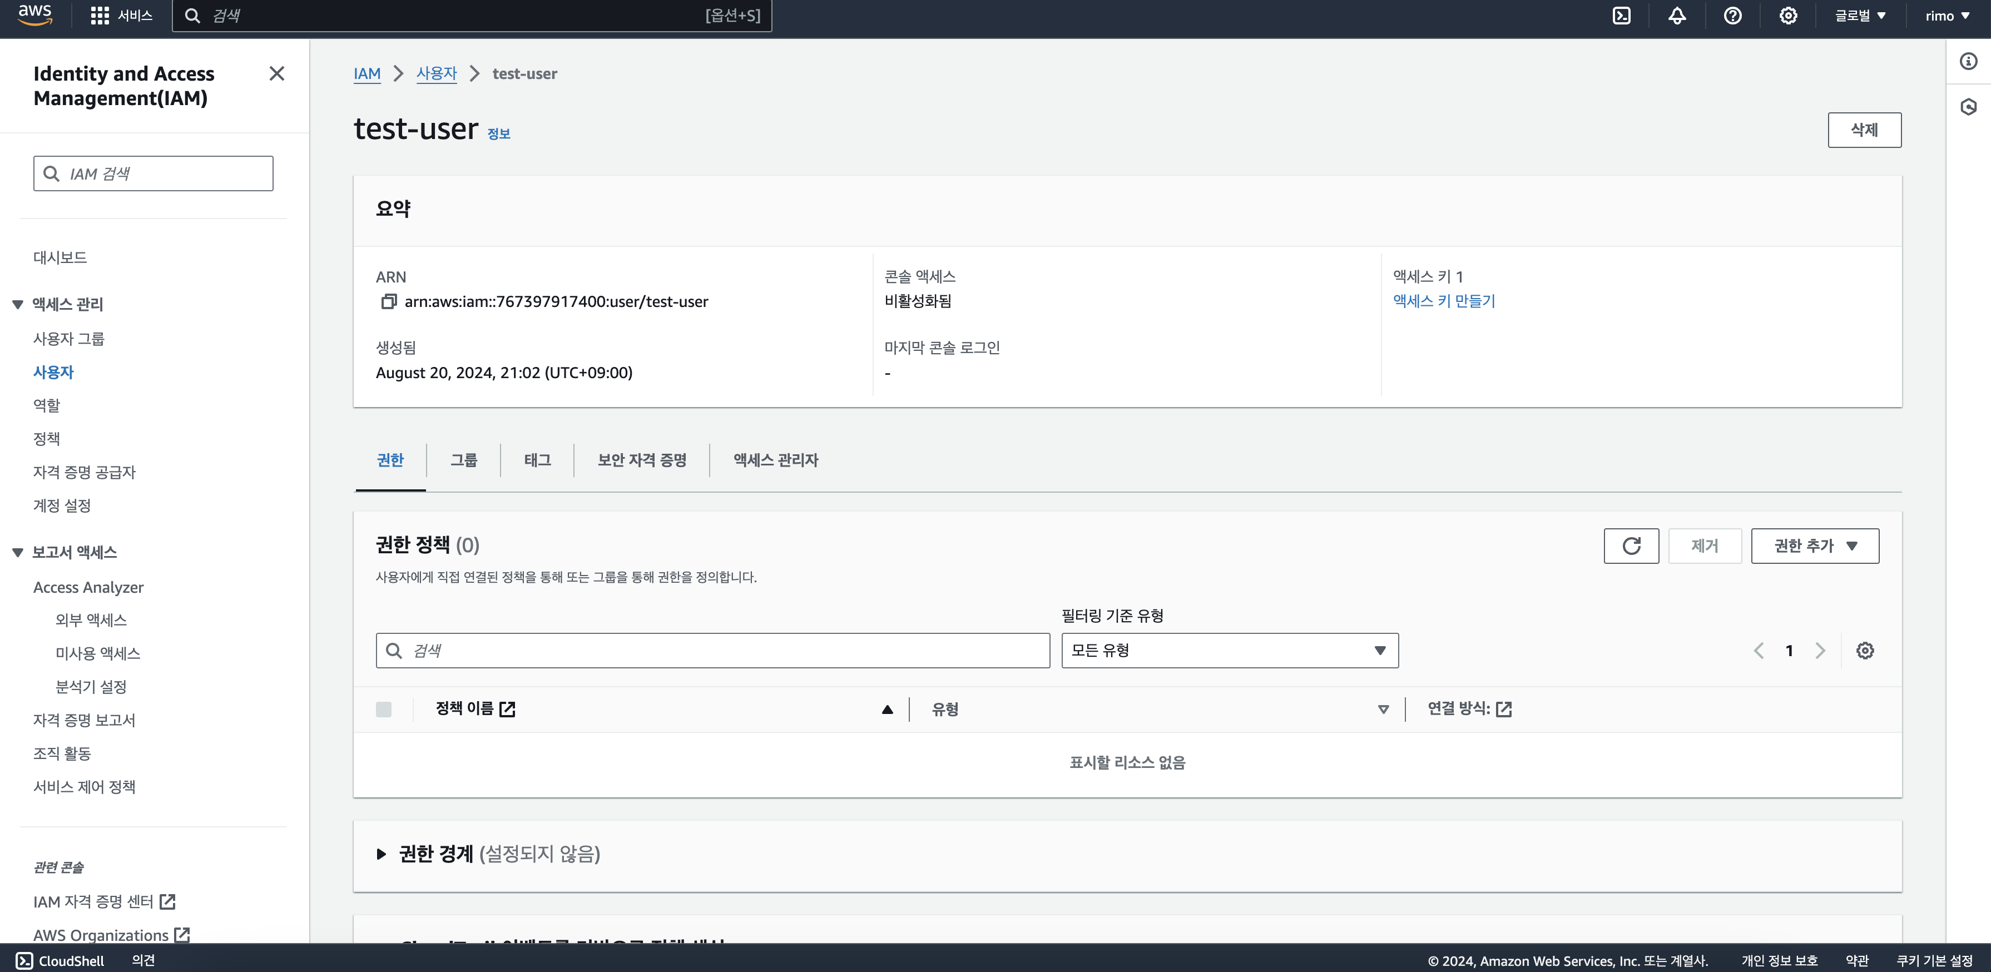
Task: Switch to the 보안 자격 증명 tab
Action: click(x=641, y=460)
